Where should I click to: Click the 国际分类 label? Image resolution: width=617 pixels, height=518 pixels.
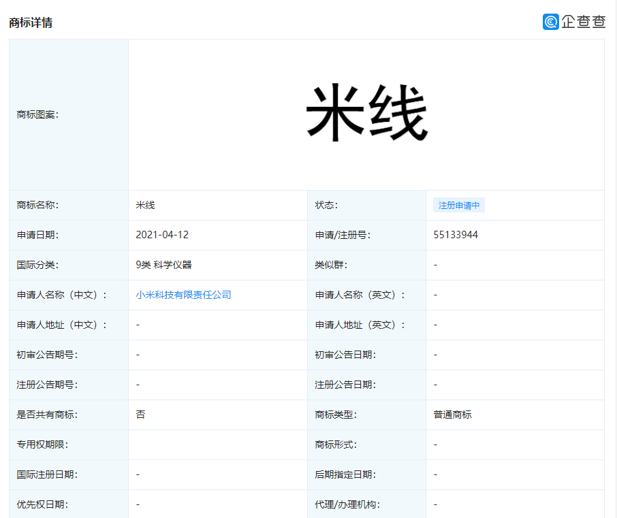[37, 265]
